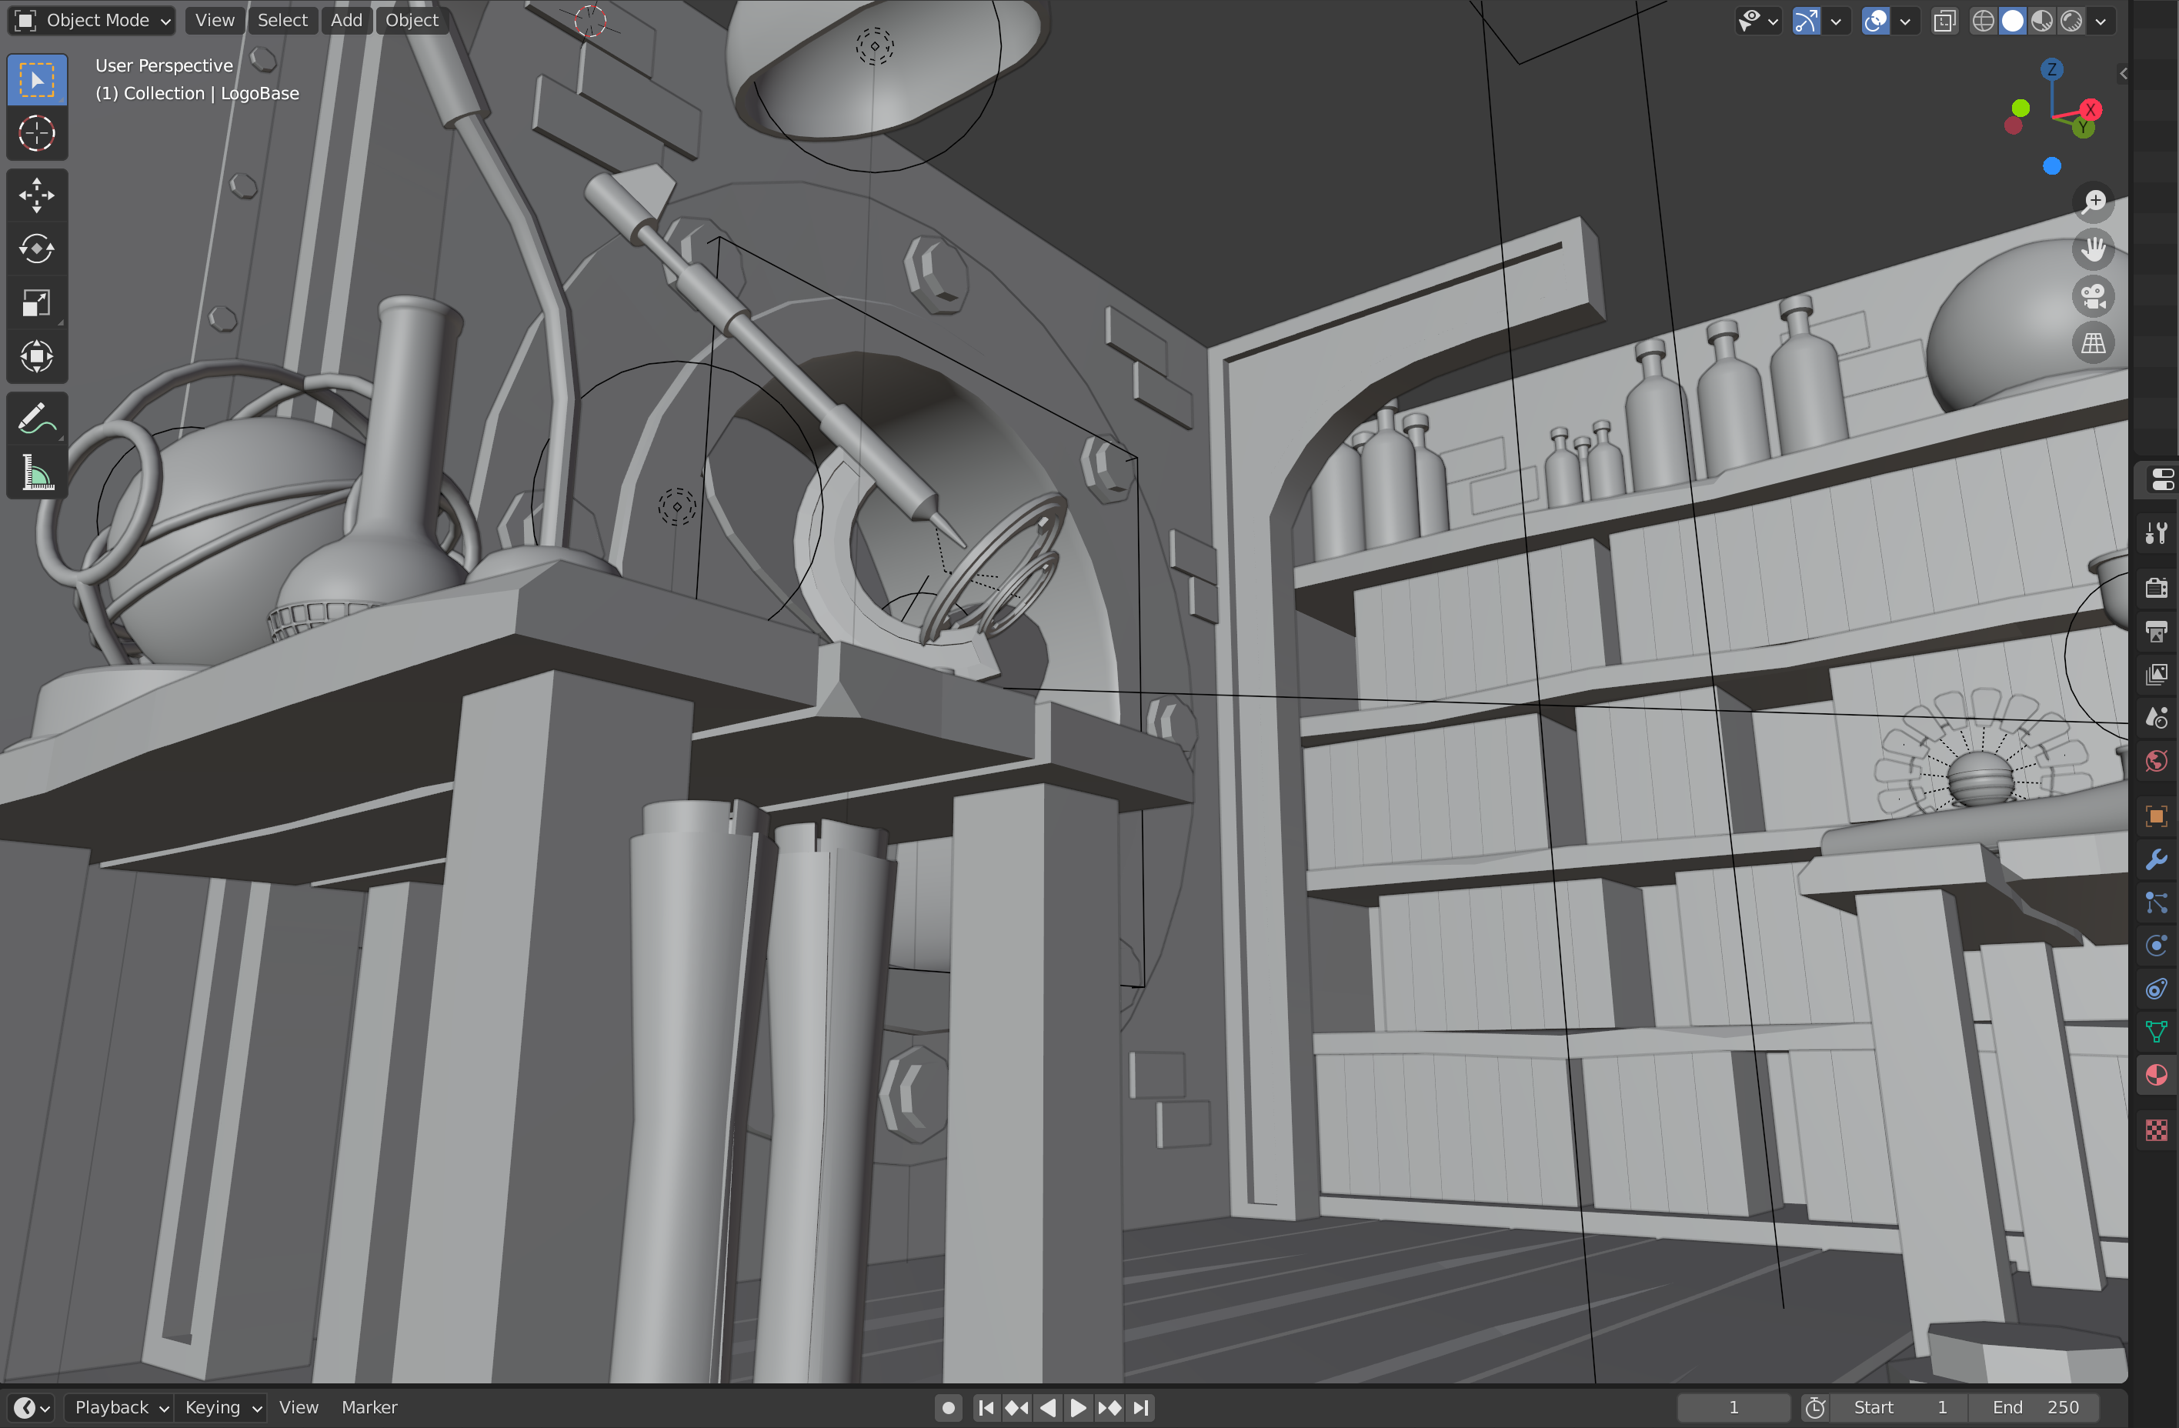Open the Object menu

(x=411, y=20)
